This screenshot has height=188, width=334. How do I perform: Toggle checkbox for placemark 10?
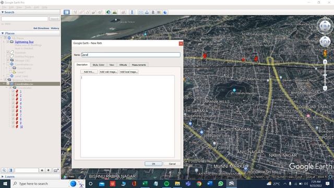(x=13, y=126)
